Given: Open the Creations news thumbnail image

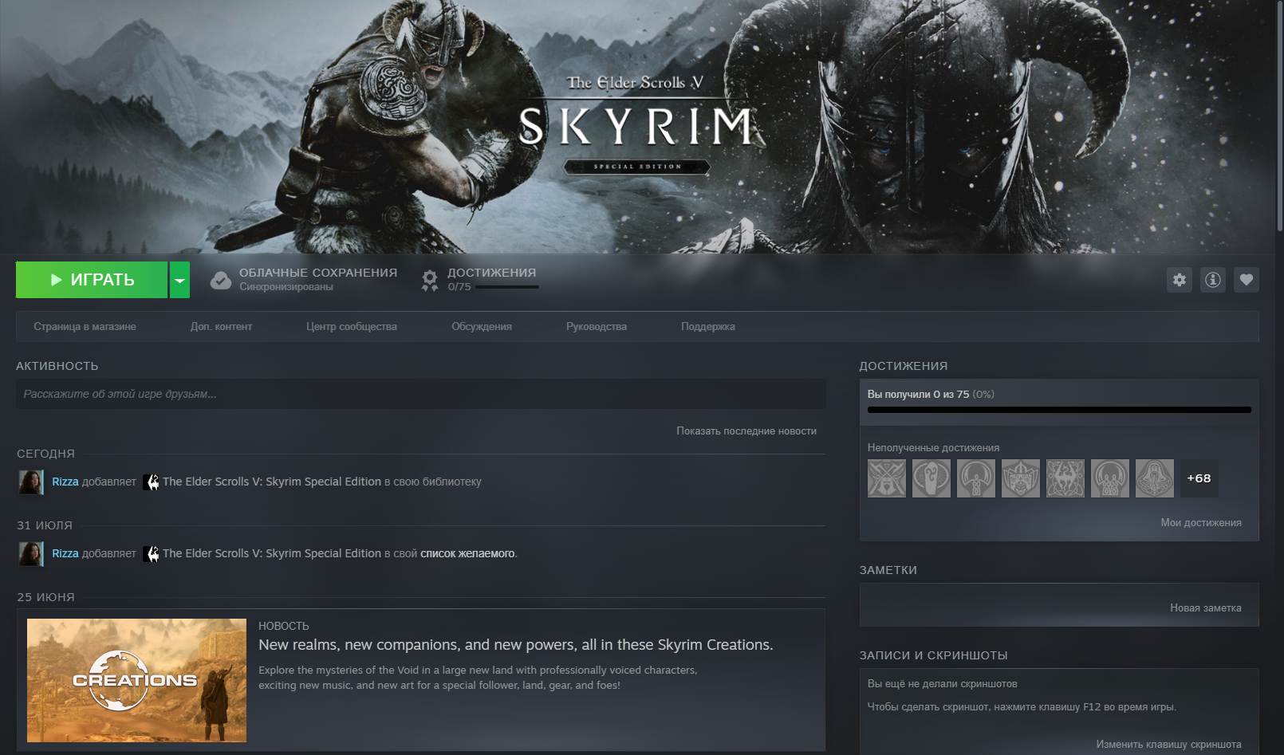Looking at the screenshot, I should click(x=136, y=680).
